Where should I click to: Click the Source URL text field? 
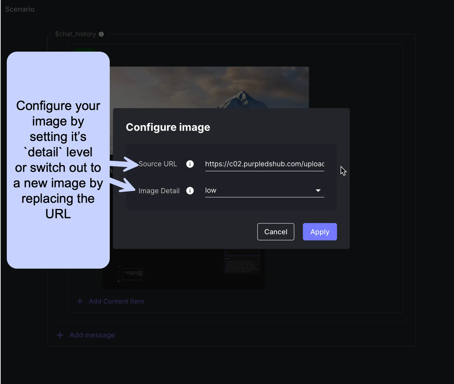(x=264, y=164)
